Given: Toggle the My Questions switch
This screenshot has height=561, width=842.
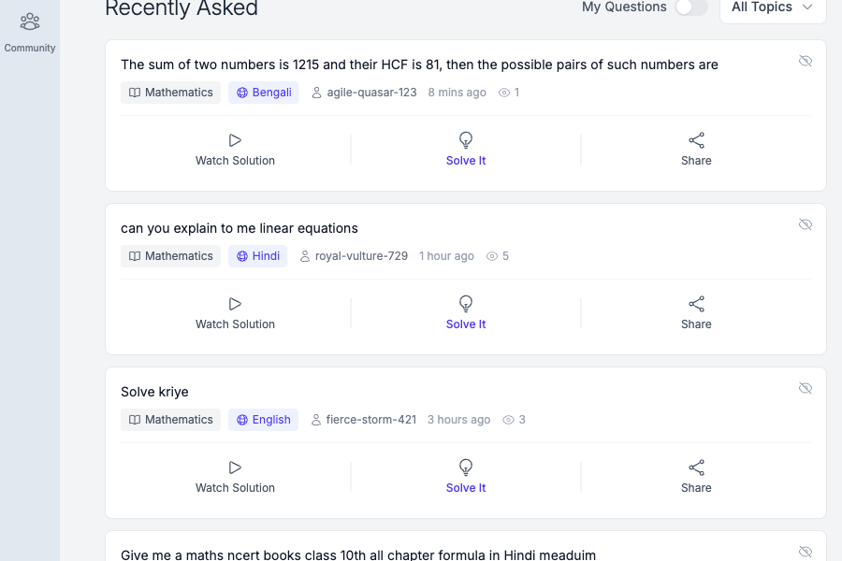Looking at the screenshot, I should (x=691, y=7).
